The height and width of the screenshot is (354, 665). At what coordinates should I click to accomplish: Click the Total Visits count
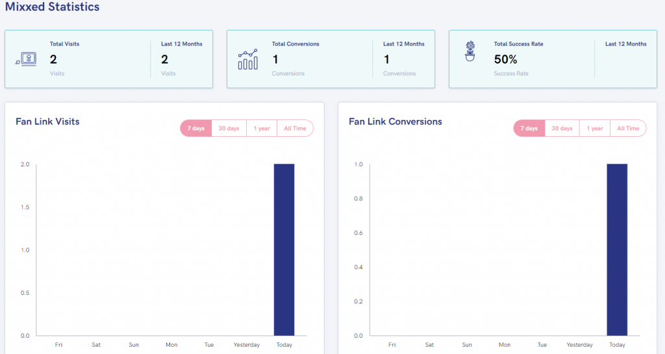coord(53,60)
